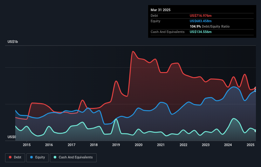Click the US$1b axis label
Image resolution: width=261 pixels, height=167 pixels.
(x=13, y=42)
